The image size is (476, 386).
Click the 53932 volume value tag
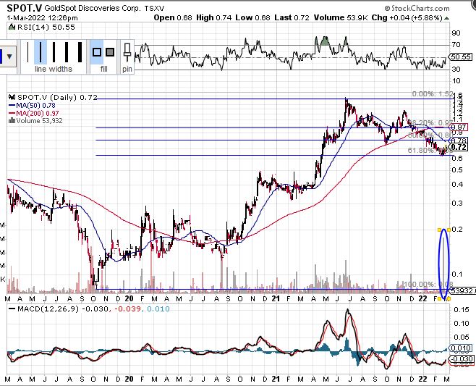click(463, 290)
